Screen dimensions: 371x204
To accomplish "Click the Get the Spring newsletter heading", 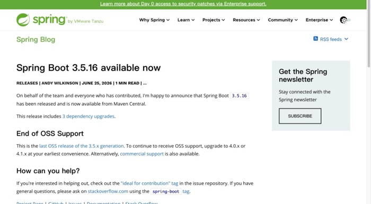I will pyautogui.click(x=303, y=75).
